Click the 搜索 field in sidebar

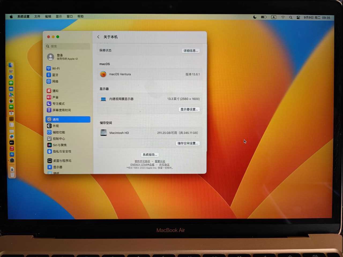click(68, 46)
